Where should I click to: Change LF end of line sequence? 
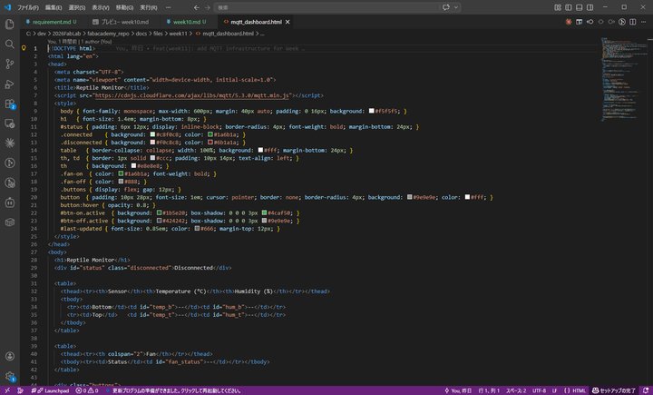[554, 390]
